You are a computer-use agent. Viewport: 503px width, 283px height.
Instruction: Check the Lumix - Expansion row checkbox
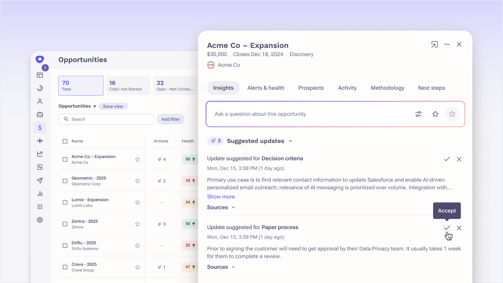click(x=65, y=202)
